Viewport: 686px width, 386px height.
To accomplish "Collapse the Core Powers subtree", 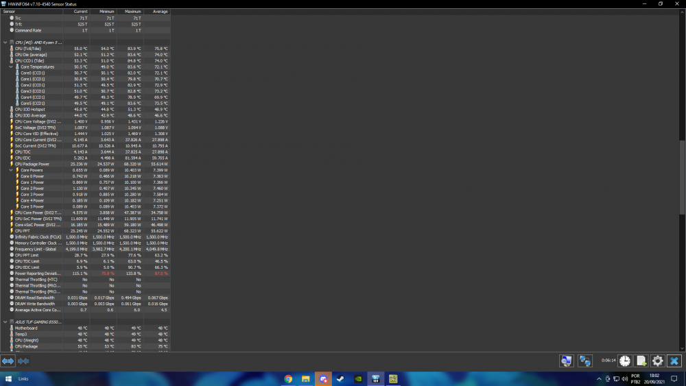I will 12,170.
